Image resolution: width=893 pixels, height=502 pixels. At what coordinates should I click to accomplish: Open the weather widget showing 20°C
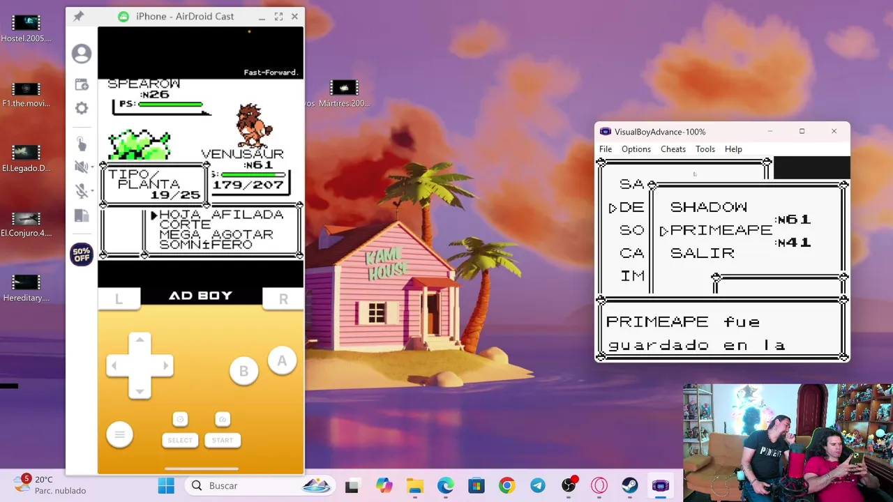pyautogui.click(x=50, y=485)
